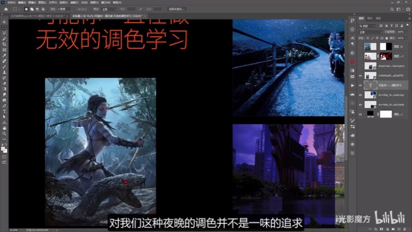Hide the assets.kgc layer eye

[x=360, y=95]
